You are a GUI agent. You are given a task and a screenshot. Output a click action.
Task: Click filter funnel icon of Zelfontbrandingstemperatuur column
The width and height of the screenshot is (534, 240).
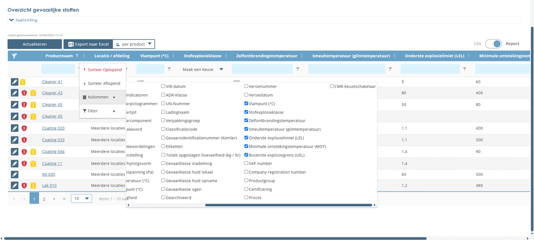point(297,69)
